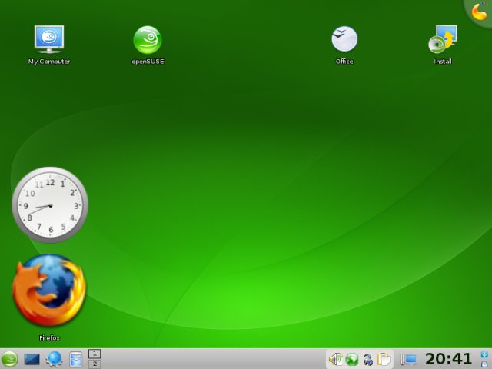Open the file manager icon in panel
This screenshot has height=369, width=492.
[x=75, y=359]
